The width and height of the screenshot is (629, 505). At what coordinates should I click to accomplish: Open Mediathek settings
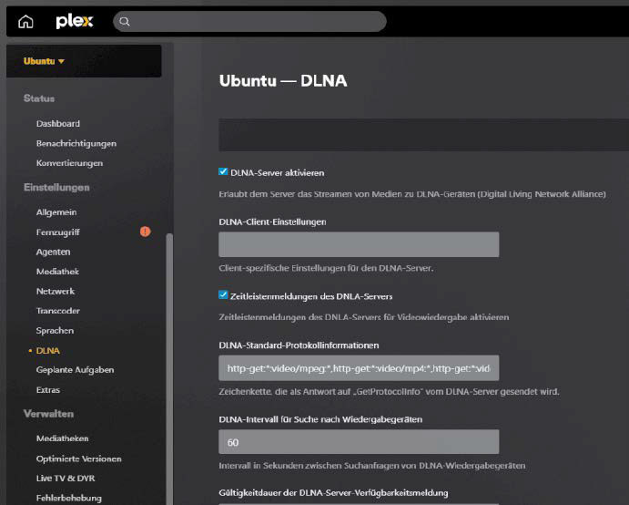[x=57, y=272]
